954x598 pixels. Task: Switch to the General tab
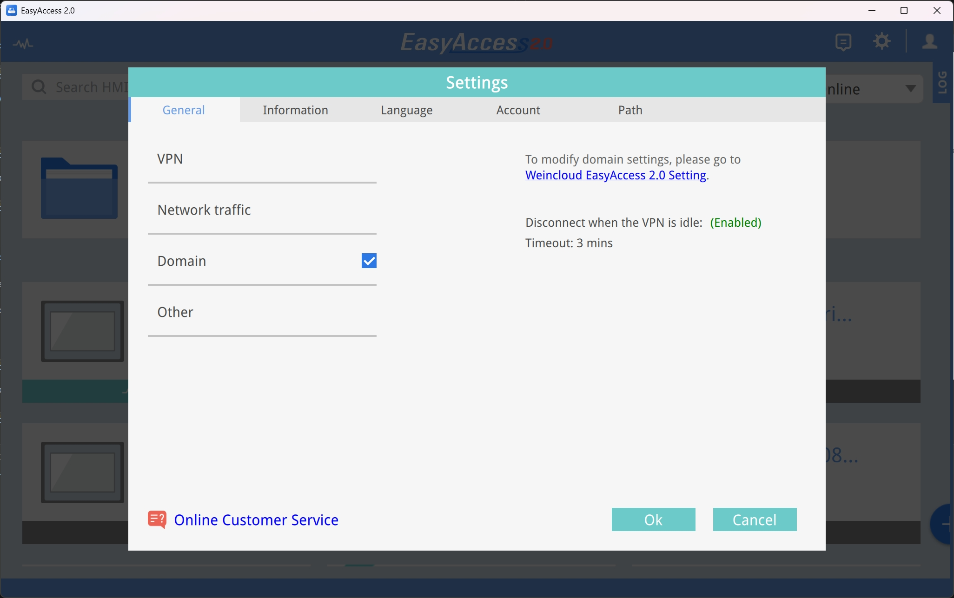tap(184, 110)
